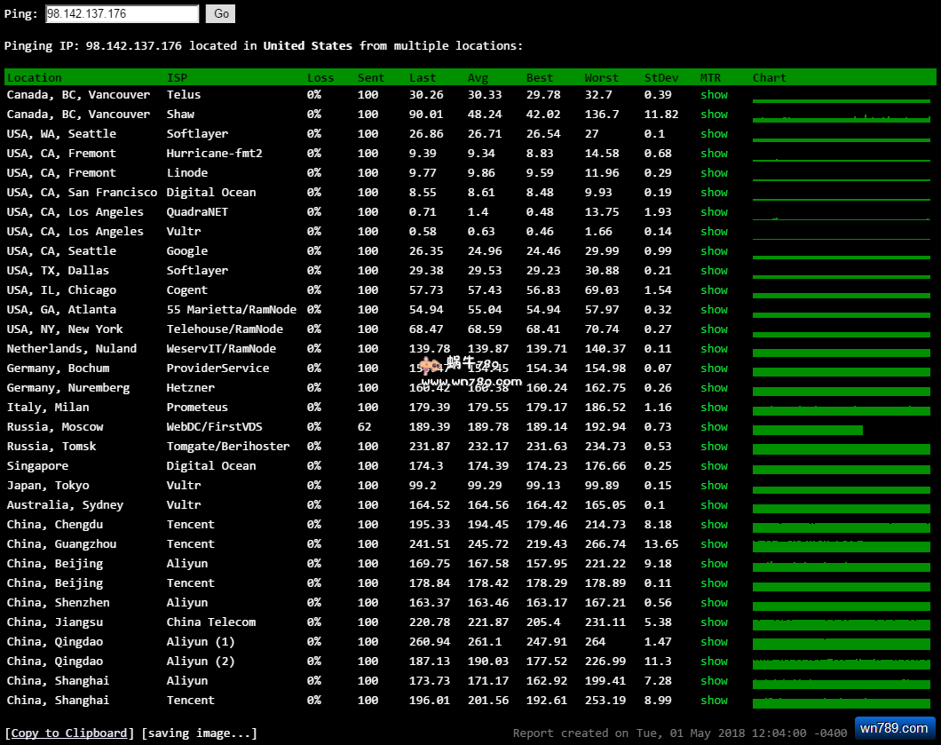Click the chart bar for Russia, Moscow
The height and width of the screenshot is (745, 941).
(x=807, y=430)
